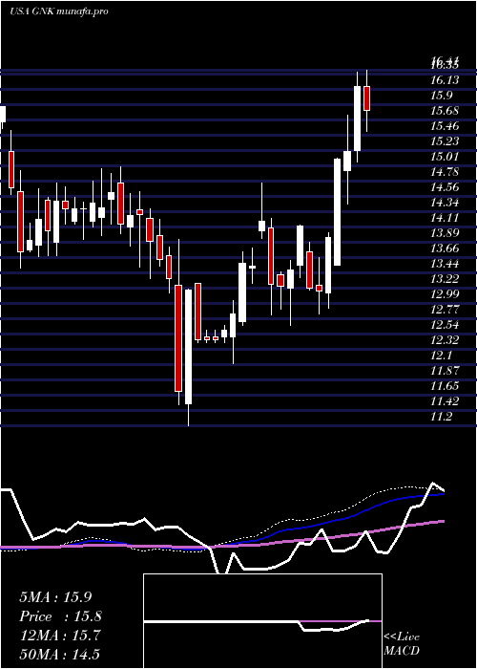Viewport: 477px width, 669px height.
Task: Click the Price : 15.8 readout
Action: (61, 616)
